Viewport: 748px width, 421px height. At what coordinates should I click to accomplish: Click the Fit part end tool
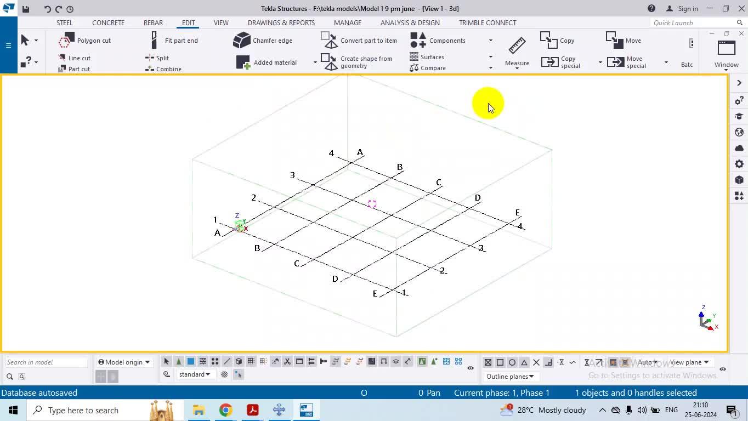pos(174,41)
